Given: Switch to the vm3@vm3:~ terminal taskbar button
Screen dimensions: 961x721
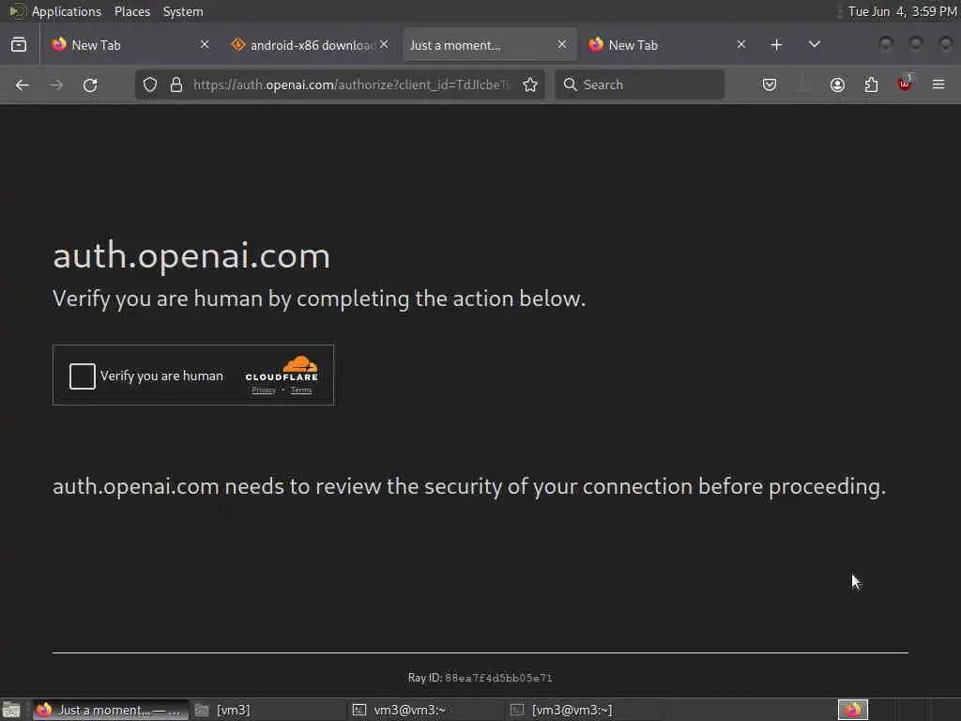Looking at the screenshot, I should tap(425, 710).
